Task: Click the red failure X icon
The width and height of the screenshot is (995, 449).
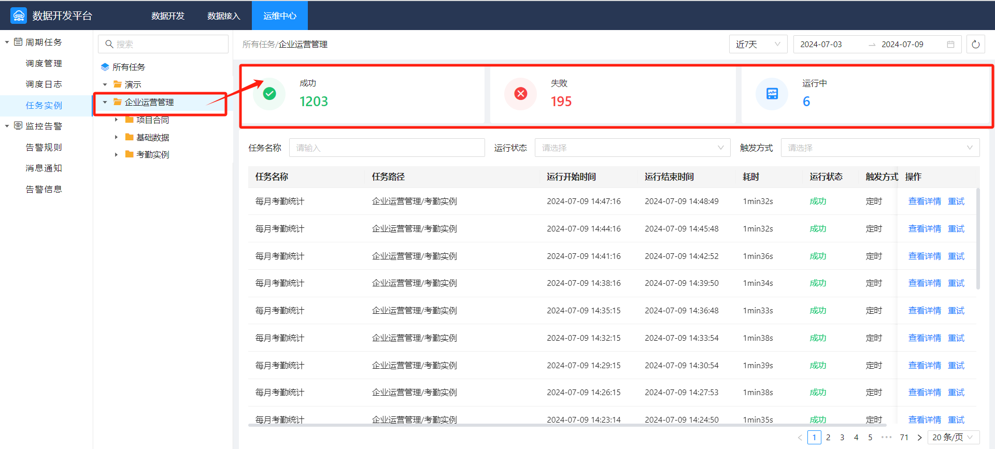Action: point(520,94)
